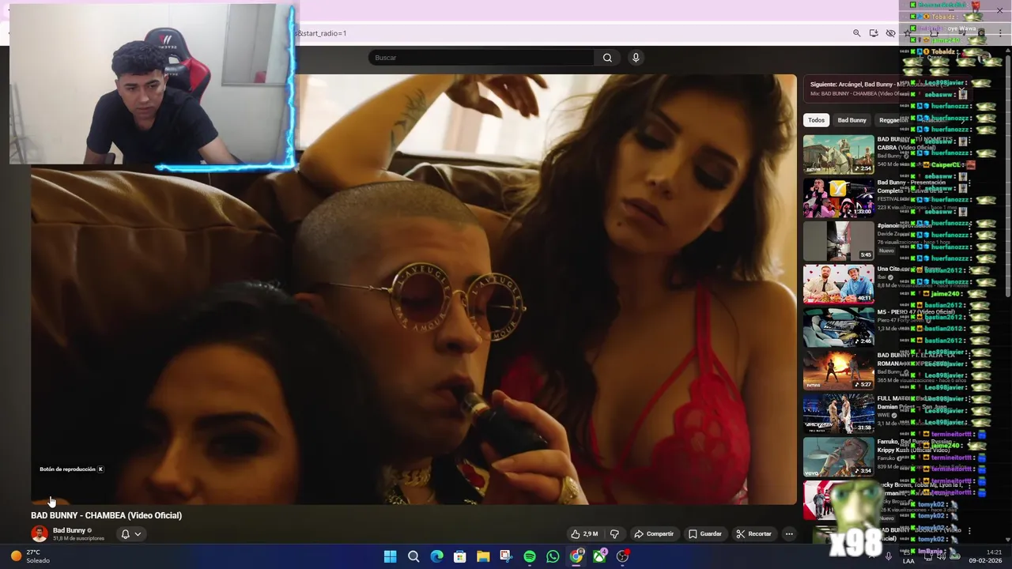Screen dimensions: 1012x569
Task: Open the 31:58 WWE full match thumbnail
Action: pos(839,413)
